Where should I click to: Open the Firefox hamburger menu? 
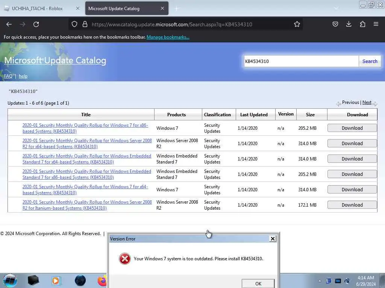pyautogui.click(x=376, y=24)
